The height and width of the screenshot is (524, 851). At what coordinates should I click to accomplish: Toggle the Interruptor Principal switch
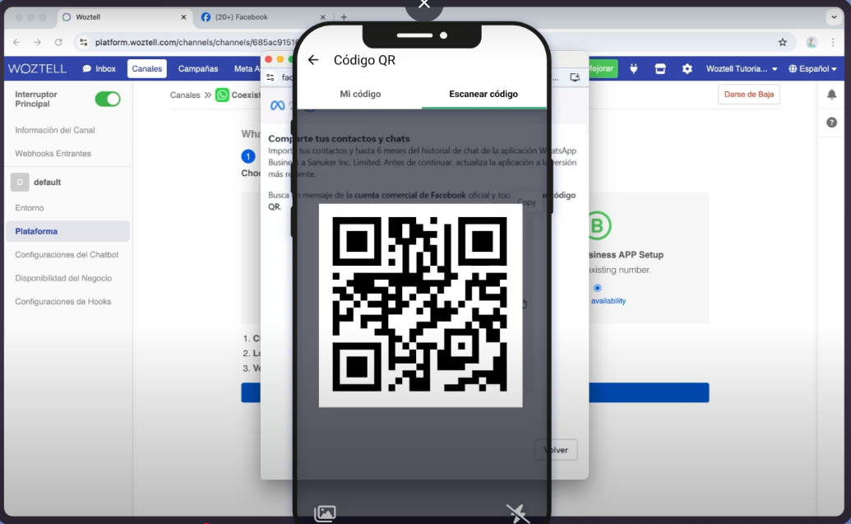[x=108, y=99]
